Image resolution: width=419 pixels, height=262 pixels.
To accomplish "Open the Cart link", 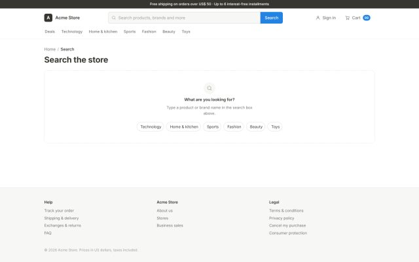I will point(357,18).
